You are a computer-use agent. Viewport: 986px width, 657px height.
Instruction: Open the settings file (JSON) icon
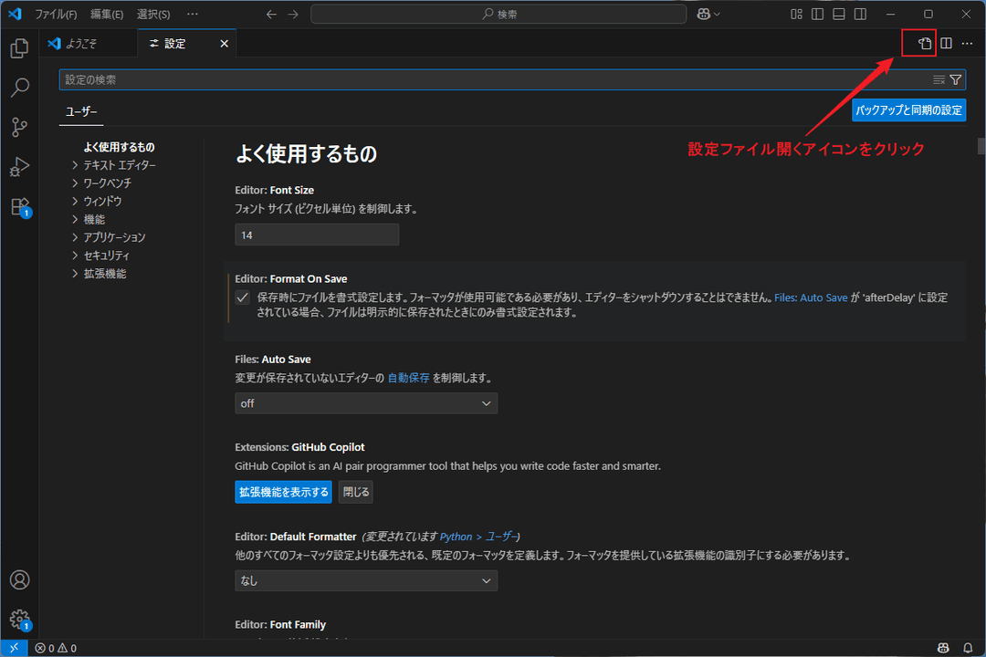coord(918,42)
